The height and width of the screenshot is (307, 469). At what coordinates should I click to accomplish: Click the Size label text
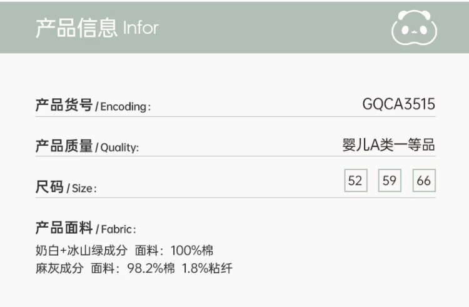point(84,189)
